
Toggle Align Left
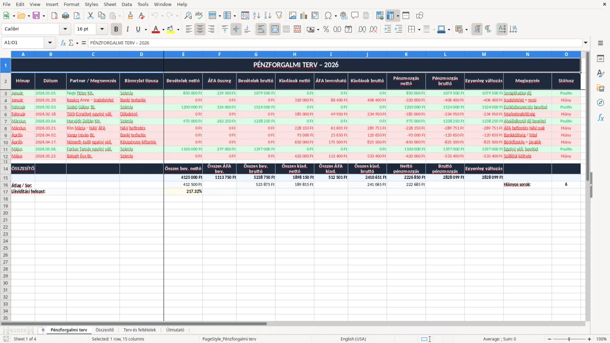click(x=189, y=29)
